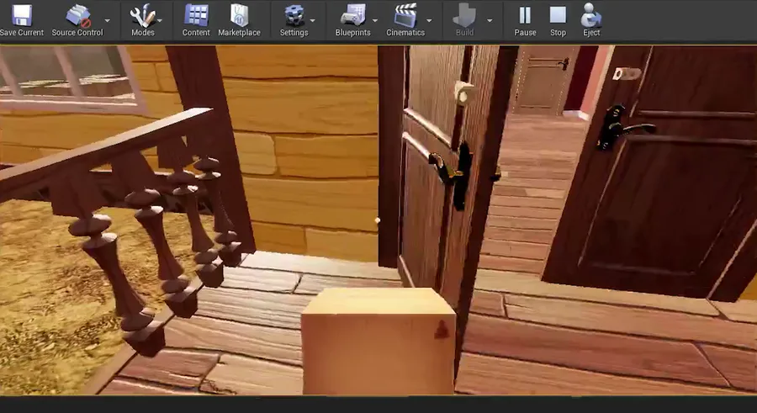
Task: Open the Content browser grid icon
Action: click(x=196, y=15)
